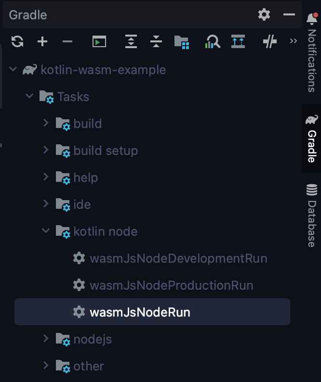Viewport: 321px width, 382px height.
Task: Click the ide folder icon
Action: click(x=63, y=205)
